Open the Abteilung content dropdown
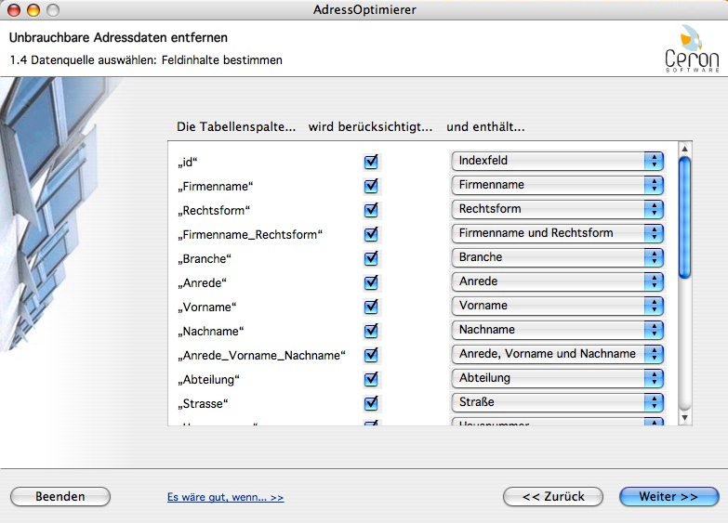 tap(557, 378)
